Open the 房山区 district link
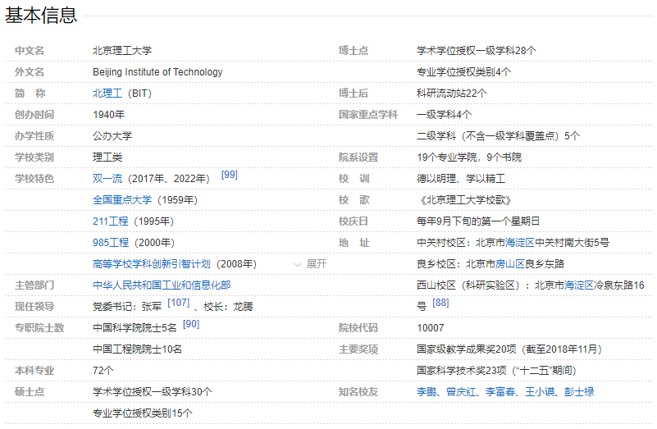Image resolution: width=657 pixels, height=429 pixels. pyautogui.click(x=510, y=264)
